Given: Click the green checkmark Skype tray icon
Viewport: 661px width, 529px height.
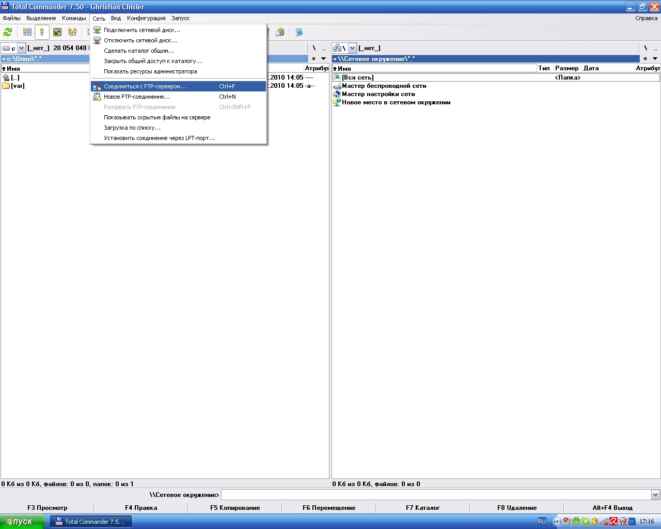Looking at the screenshot, I should click(x=586, y=521).
